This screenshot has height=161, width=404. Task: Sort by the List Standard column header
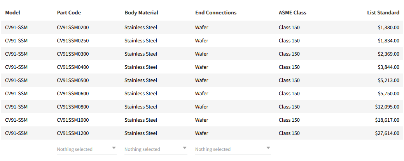point(383,12)
